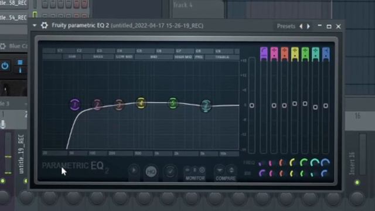Click the pink band 2 FREQ knob
375x211 pixels.
[271, 163]
